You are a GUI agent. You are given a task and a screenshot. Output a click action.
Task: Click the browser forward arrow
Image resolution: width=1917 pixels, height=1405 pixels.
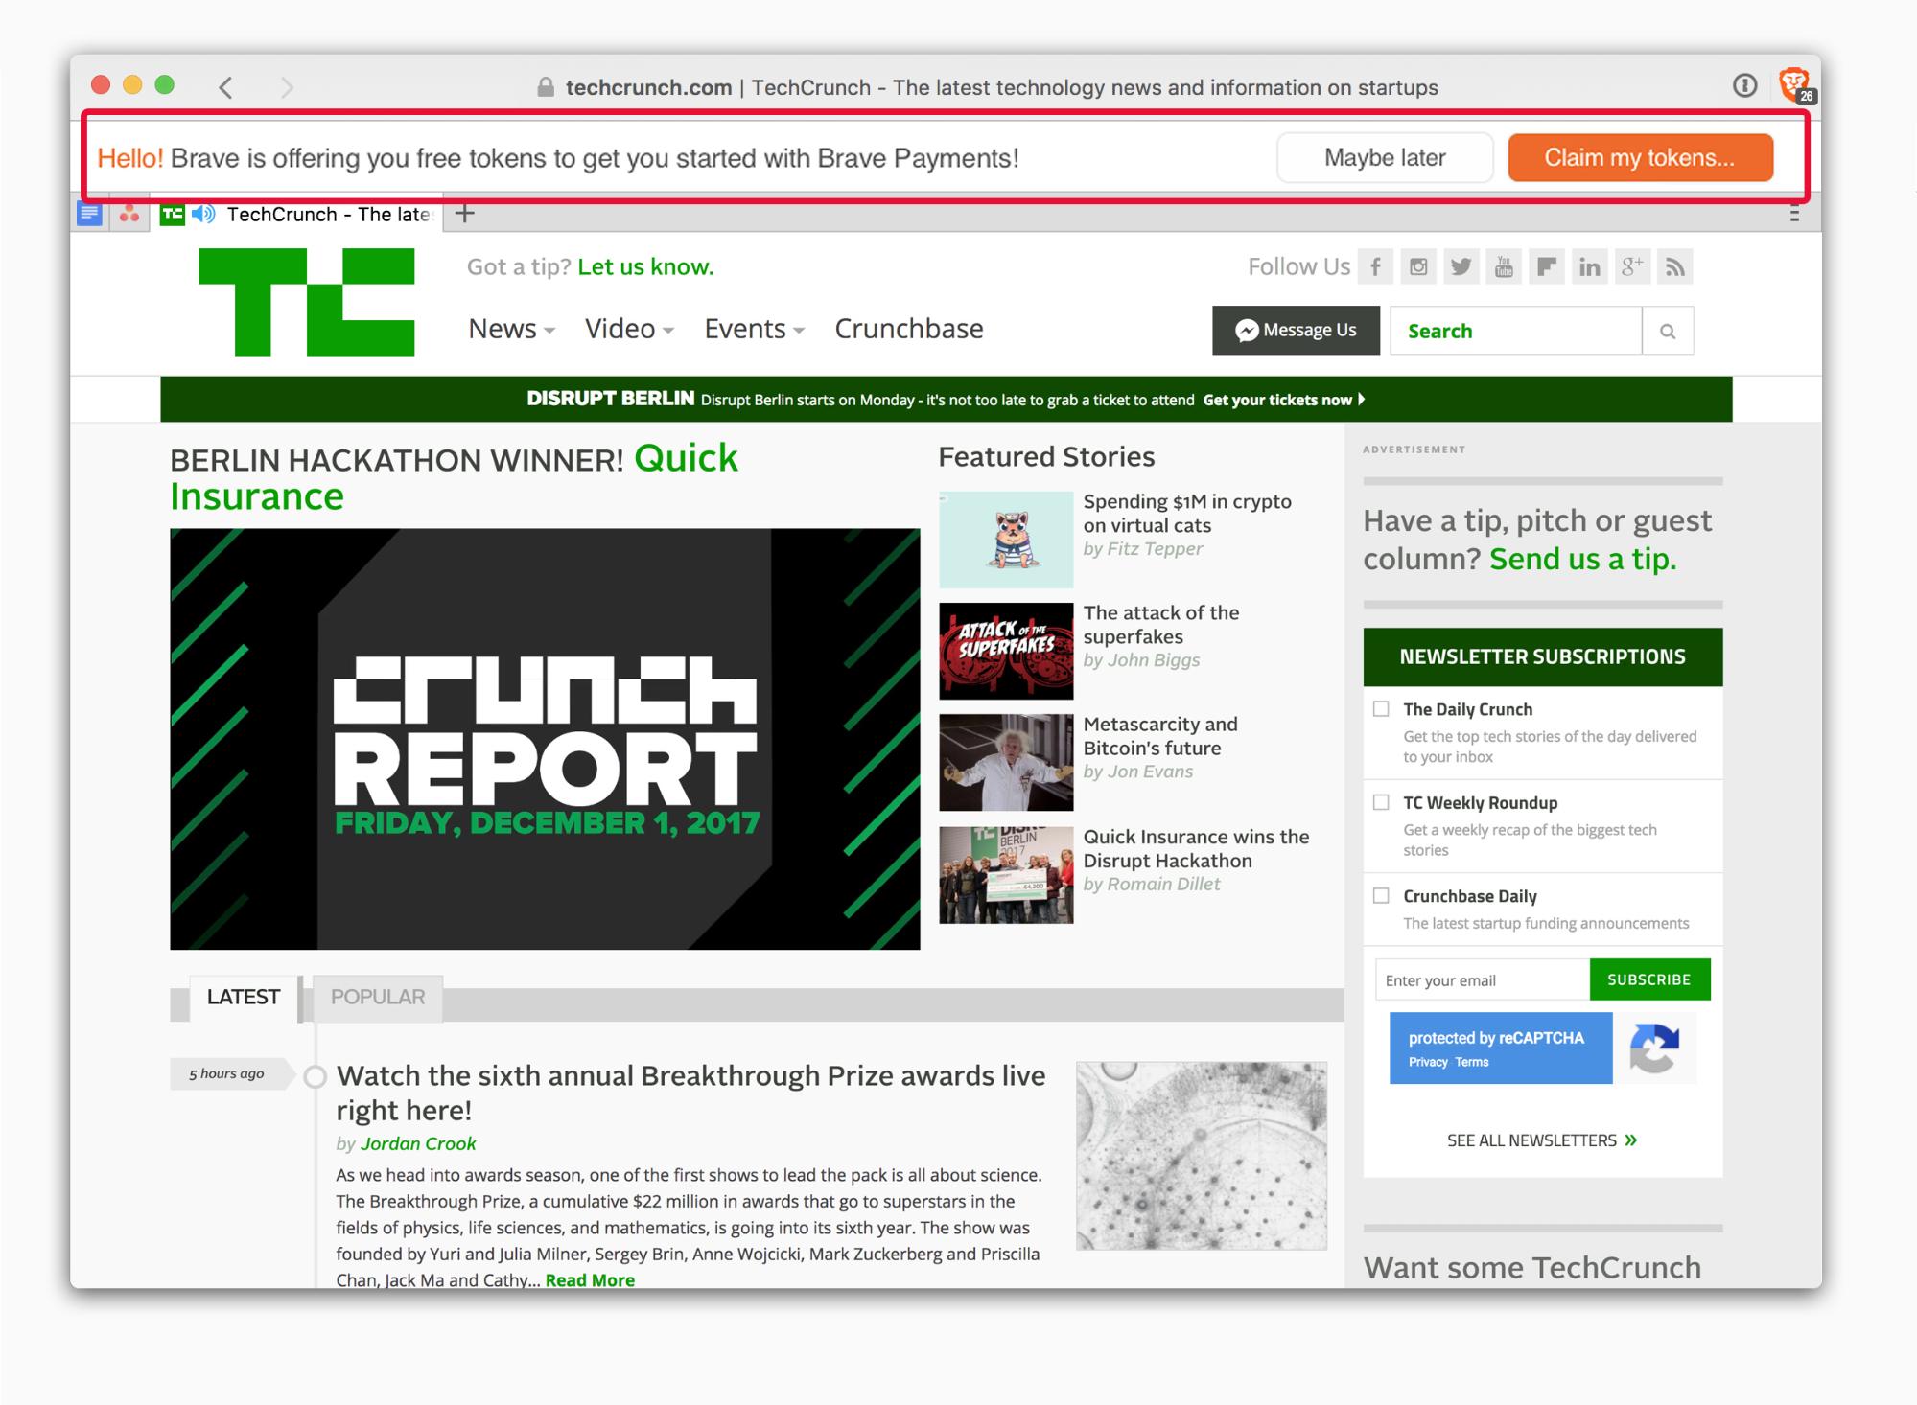point(287,87)
